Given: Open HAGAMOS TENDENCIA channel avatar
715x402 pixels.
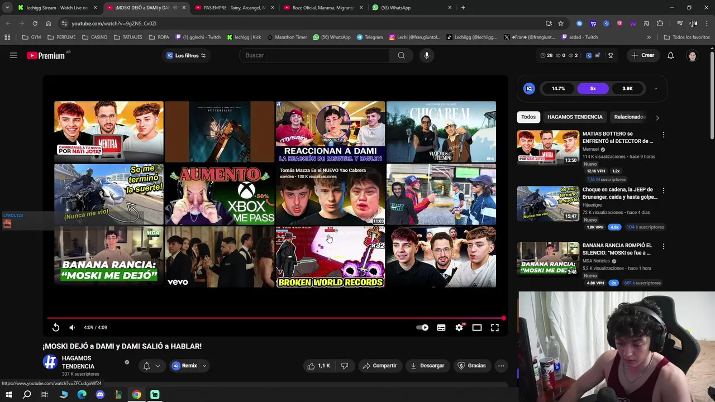Looking at the screenshot, I should click(50, 362).
